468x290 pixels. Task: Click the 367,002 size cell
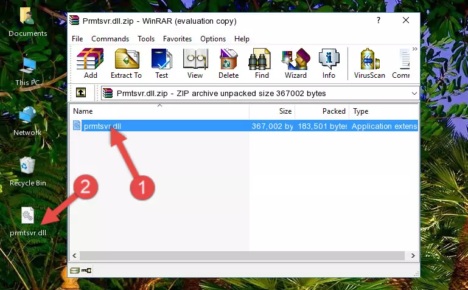pyautogui.click(x=272, y=126)
